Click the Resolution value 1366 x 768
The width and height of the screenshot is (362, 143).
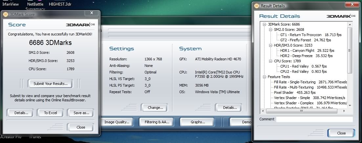coord(153,59)
